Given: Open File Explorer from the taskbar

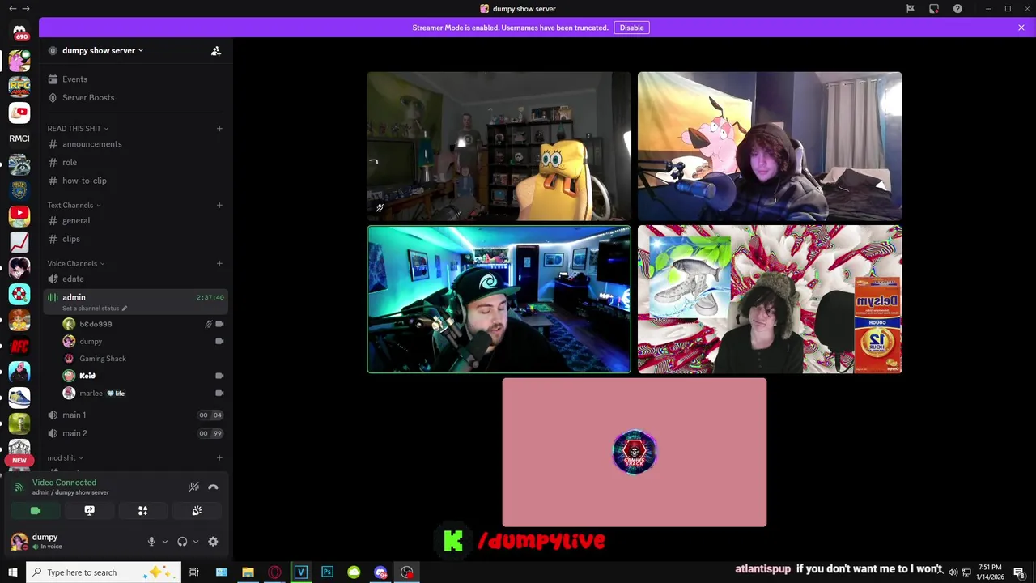Looking at the screenshot, I should [248, 572].
